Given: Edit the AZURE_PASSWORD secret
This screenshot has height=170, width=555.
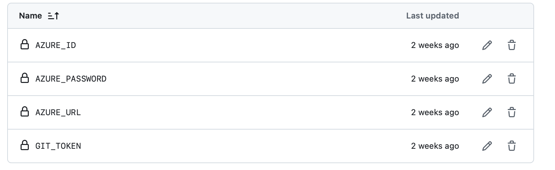Looking at the screenshot, I should pyautogui.click(x=487, y=79).
